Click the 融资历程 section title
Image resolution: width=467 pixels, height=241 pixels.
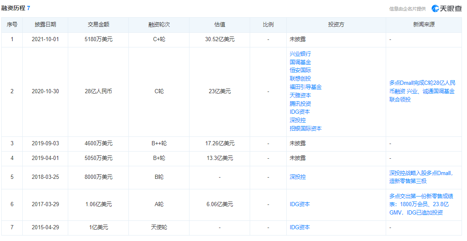(x=13, y=8)
